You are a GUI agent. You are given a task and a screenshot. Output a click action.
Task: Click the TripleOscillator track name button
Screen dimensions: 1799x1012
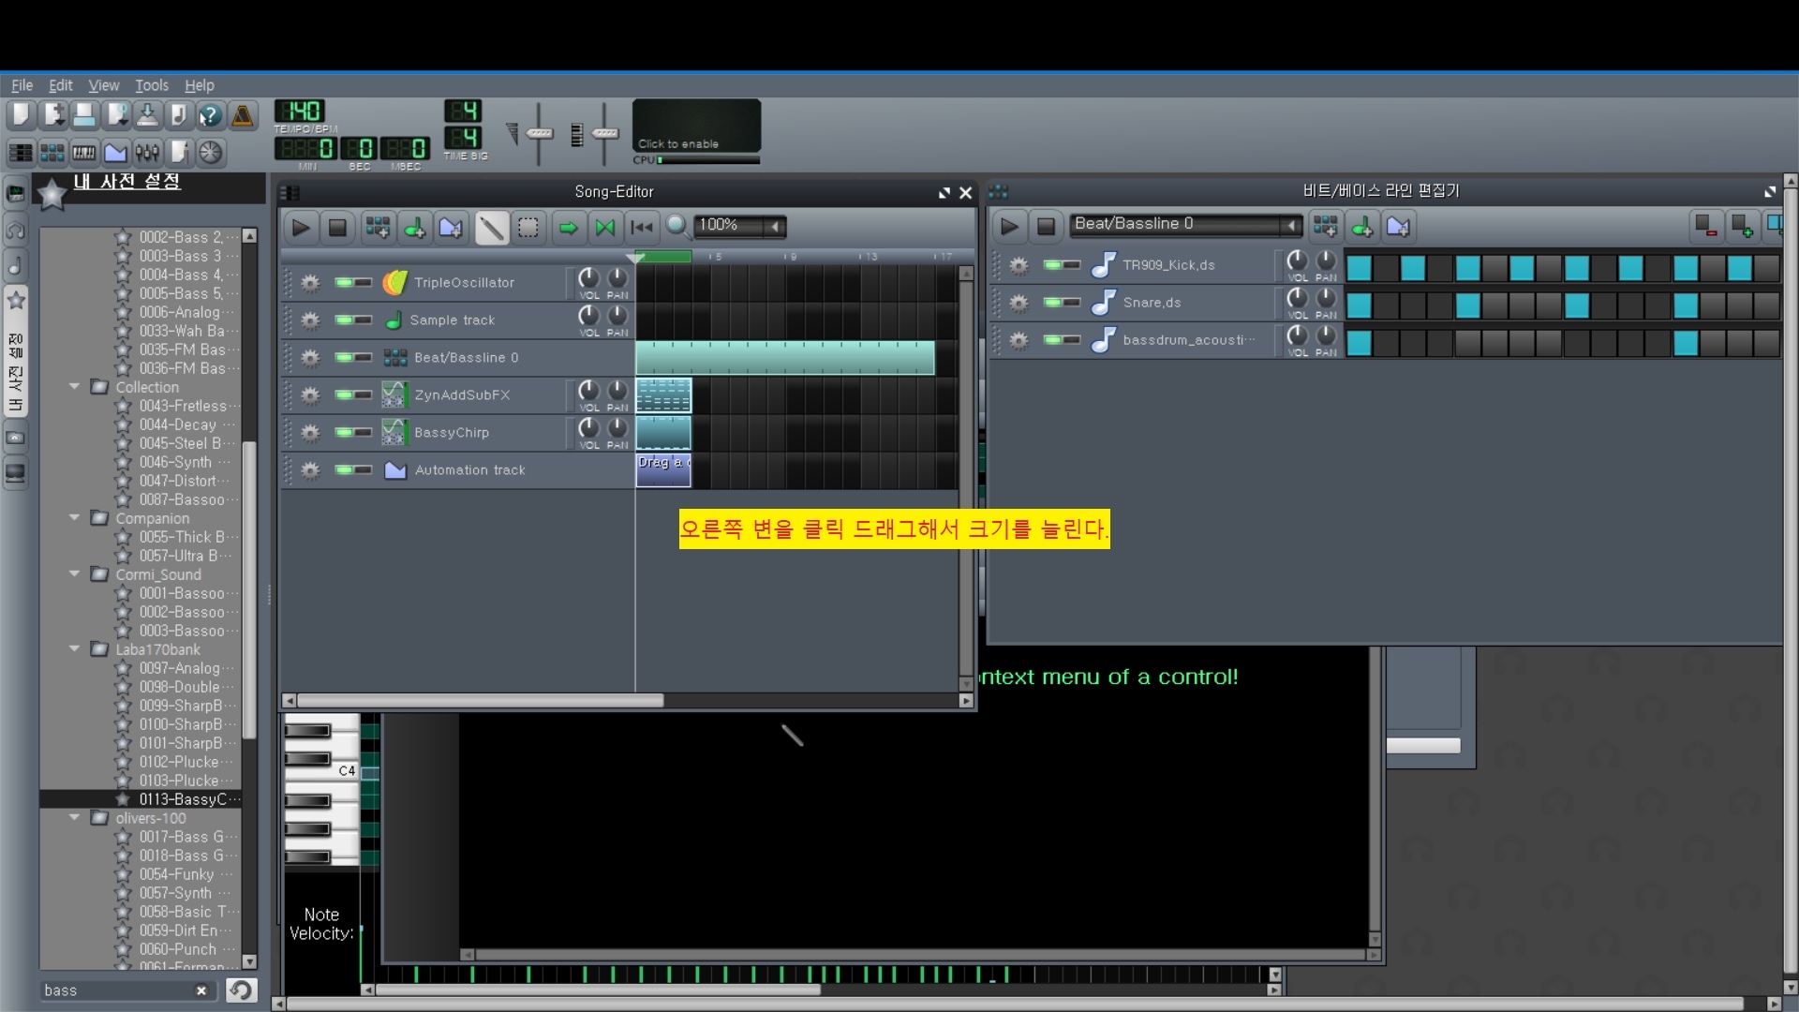pos(471,282)
